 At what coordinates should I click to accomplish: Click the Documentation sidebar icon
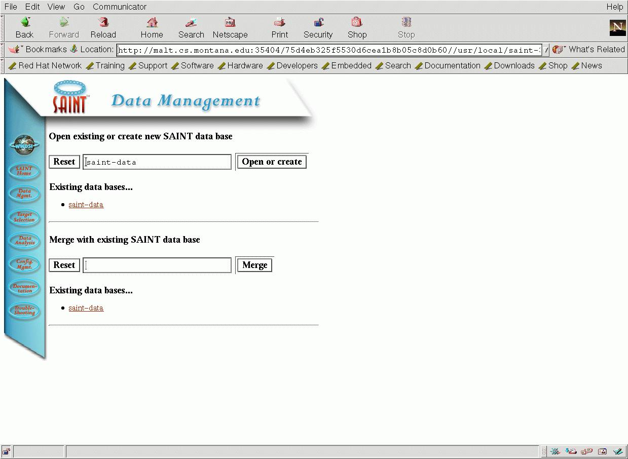point(24,288)
